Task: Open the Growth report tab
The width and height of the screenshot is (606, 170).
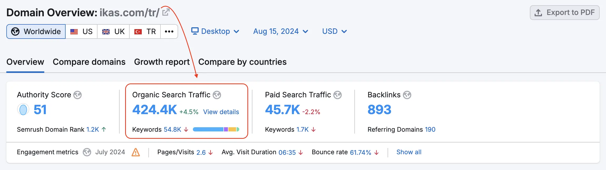Action: [x=162, y=62]
